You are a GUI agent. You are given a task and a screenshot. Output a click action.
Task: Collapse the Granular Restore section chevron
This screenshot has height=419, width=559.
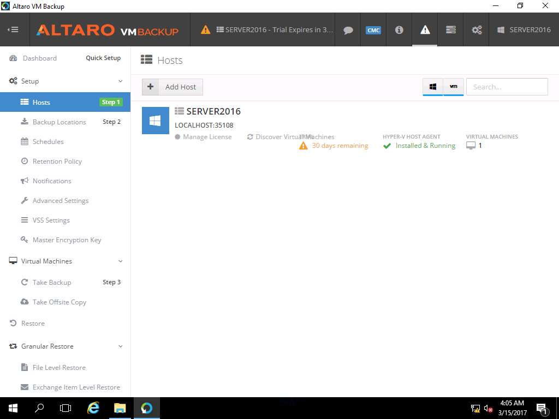click(x=121, y=346)
